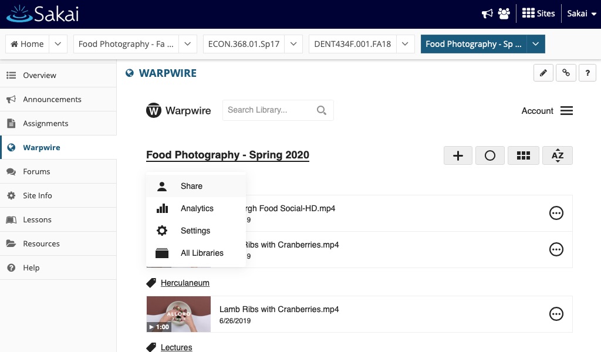The image size is (601, 352).
Task: Click the circle select mode button
Action: click(490, 155)
